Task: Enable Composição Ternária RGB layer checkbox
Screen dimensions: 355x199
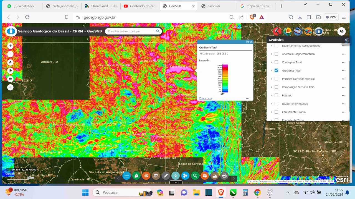Action: click(x=276, y=87)
